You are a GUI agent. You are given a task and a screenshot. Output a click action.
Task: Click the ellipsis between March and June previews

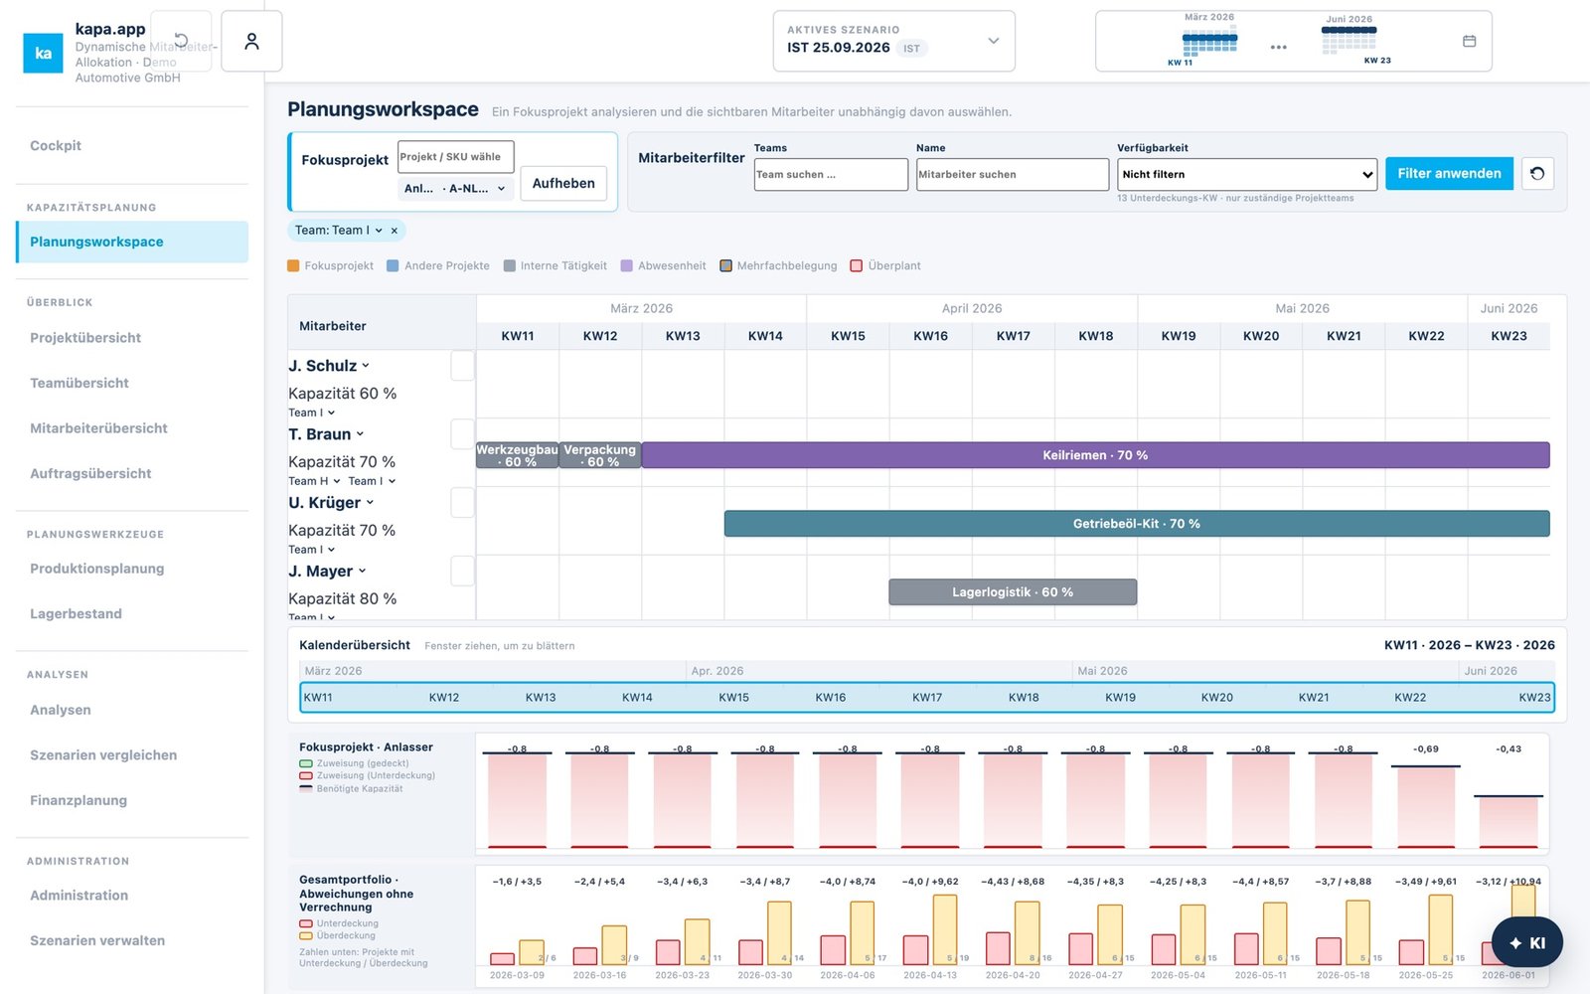(x=1279, y=47)
